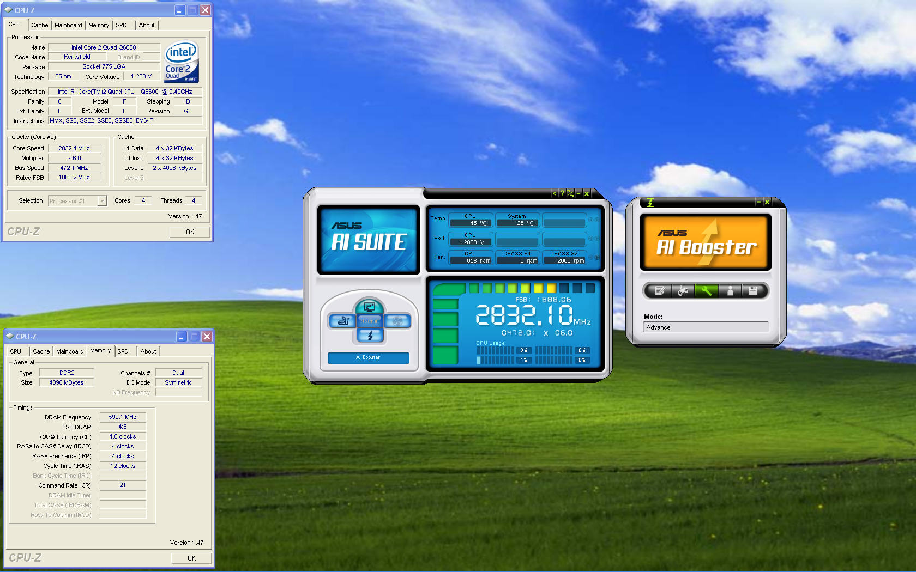The height and width of the screenshot is (572, 916).
Task: Click the Temp row right arrow in AI Suite
Action: [x=597, y=220]
